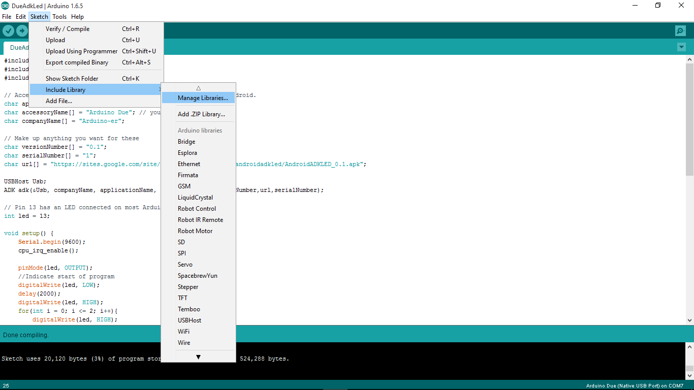The image size is (694, 390).
Task: Click the line number 25 in status bar
Action: (x=6, y=386)
